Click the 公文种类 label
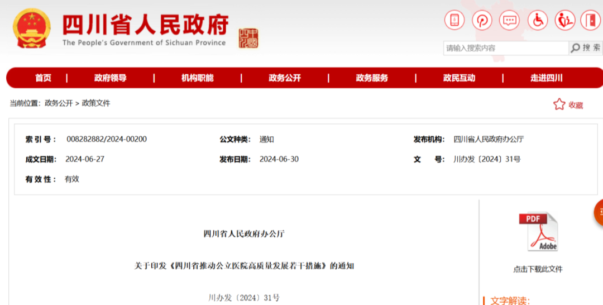The image size is (603, 305). coord(235,139)
